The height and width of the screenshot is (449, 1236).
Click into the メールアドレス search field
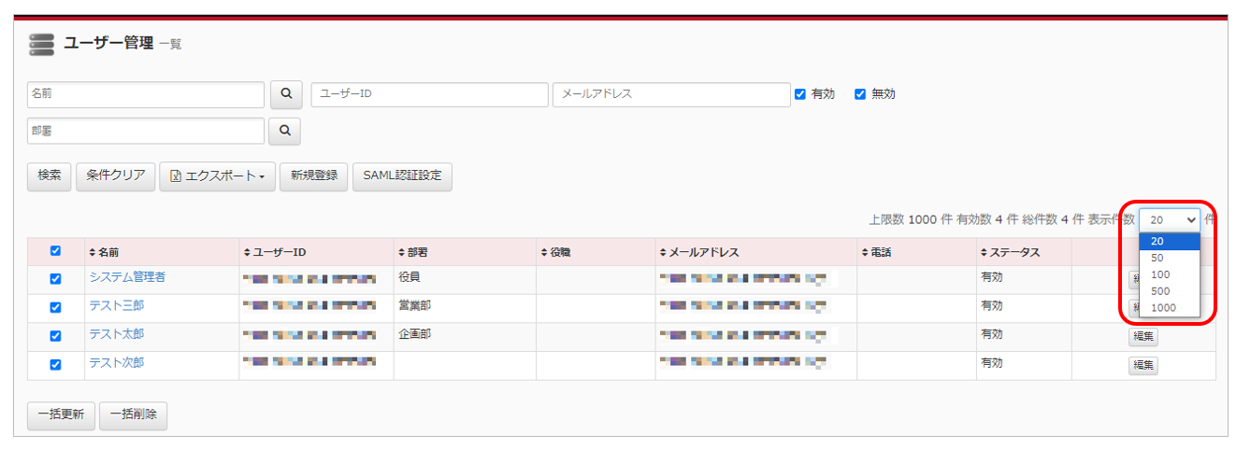(x=671, y=94)
